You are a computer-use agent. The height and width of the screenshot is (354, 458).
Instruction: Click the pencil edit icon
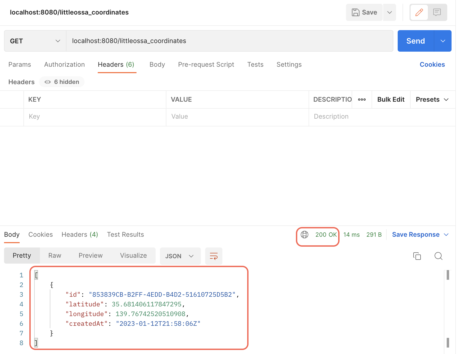click(x=419, y=12)
